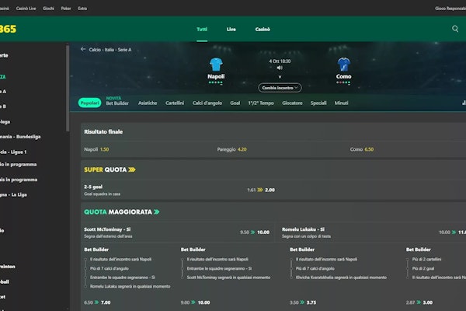Bet on Como at 6.50

coord(362,149)
